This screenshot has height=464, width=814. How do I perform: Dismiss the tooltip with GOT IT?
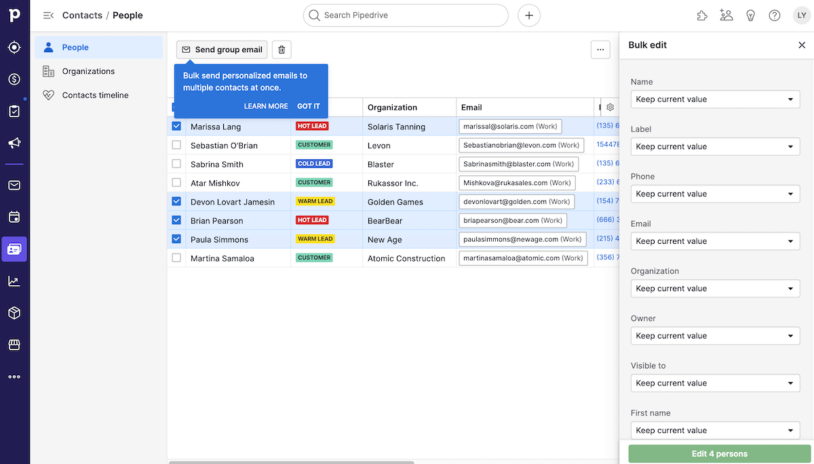[309, 106]
